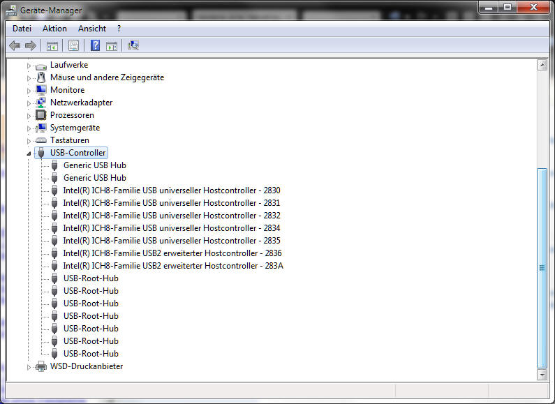555x404 pixels.
Task: Click the scrollbar up arrow
Action: 542,65
